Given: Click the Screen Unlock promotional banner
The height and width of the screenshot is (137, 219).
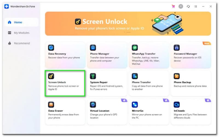Looking at the screenshot, I should 128,24.
